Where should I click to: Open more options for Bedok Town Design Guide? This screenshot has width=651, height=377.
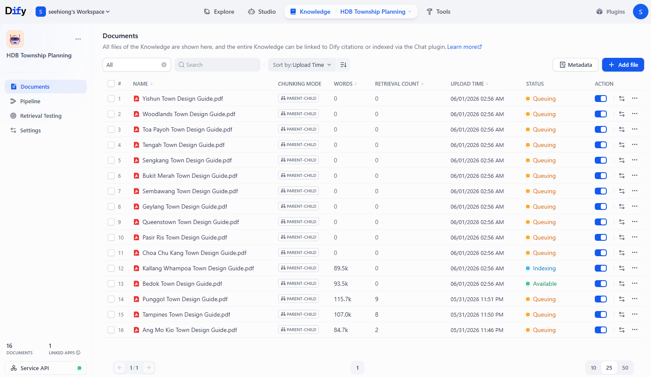[x=635, y=284]
